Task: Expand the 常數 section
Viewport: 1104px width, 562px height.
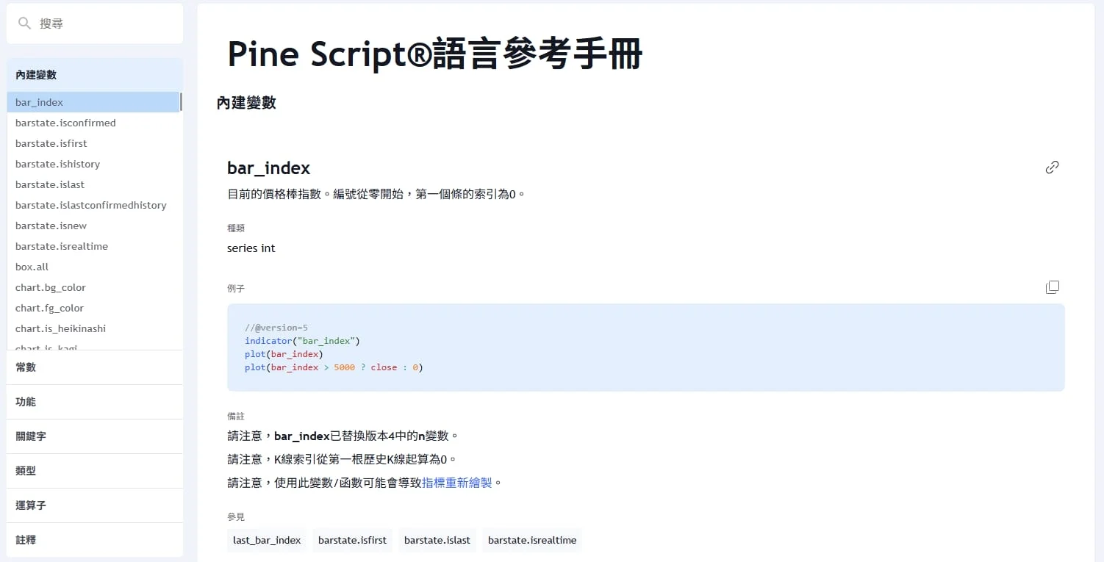Action: click(x=95, y=367)
